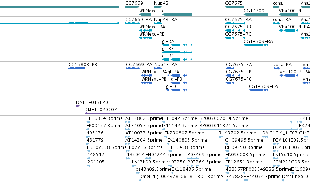
Task: Select EST bs43h09.5prime
Action: coord(134,166)
